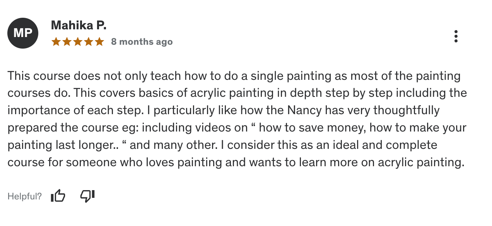Click the line starting 'importance of each step'
Viewport: 492px width, 226px height.
click(x=223, y=110)
